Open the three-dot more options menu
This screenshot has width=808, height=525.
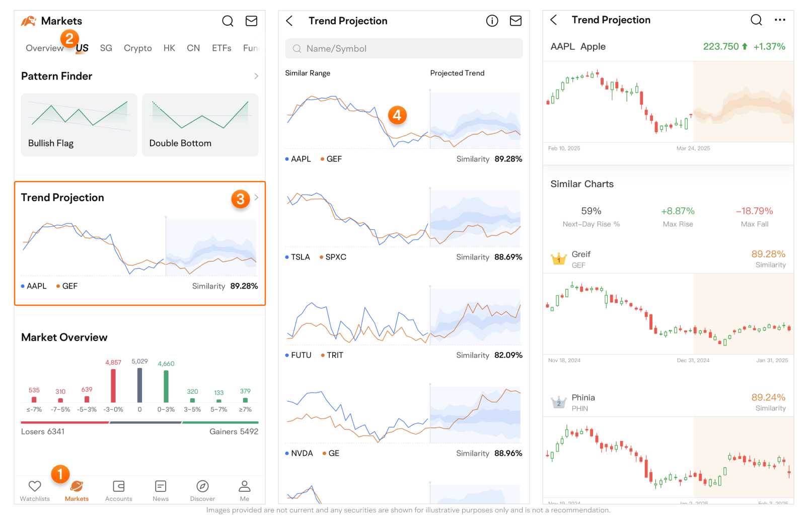[x=780, y=20]
